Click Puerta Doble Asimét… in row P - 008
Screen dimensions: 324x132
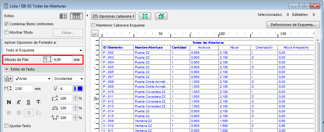151,82
